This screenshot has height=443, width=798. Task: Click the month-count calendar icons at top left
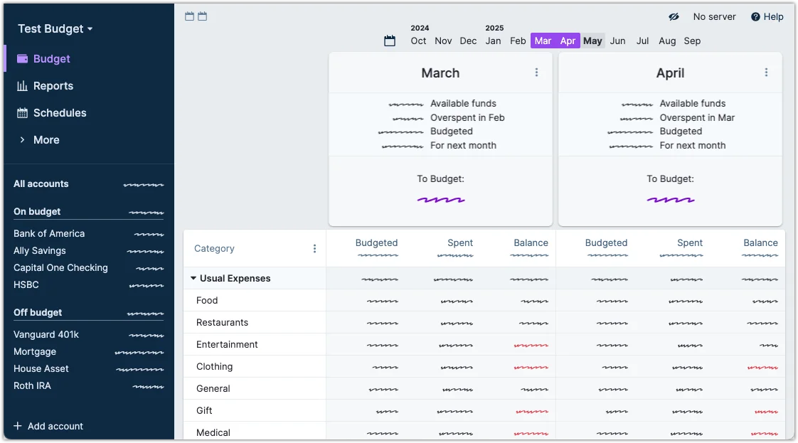(x=196, y=16)
